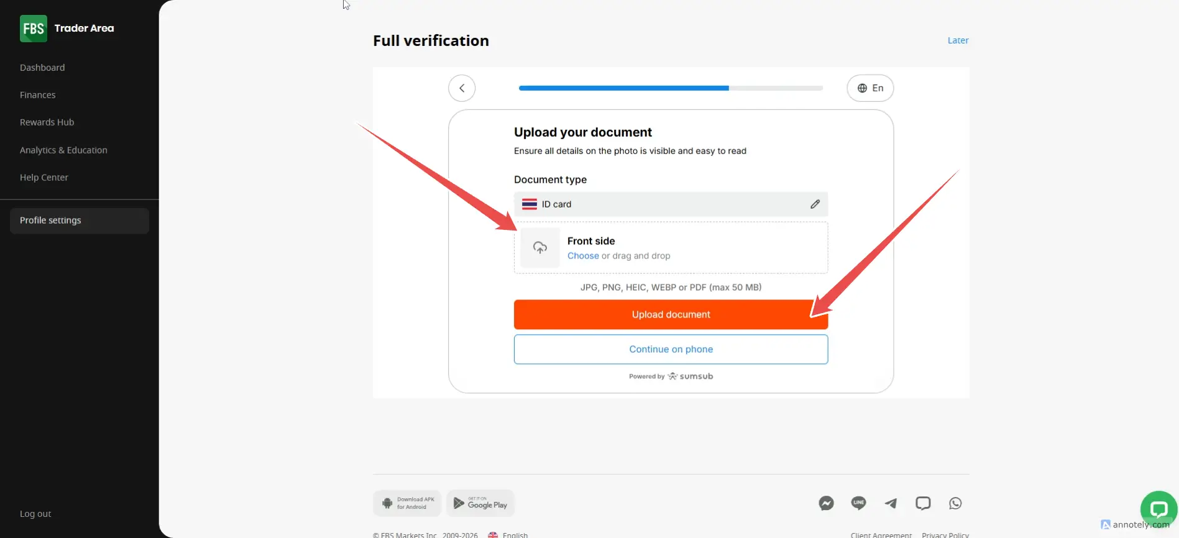This screenshot has width=1179, height=538.
Task: Open the En language selector
Action: (x=870, y=88)
